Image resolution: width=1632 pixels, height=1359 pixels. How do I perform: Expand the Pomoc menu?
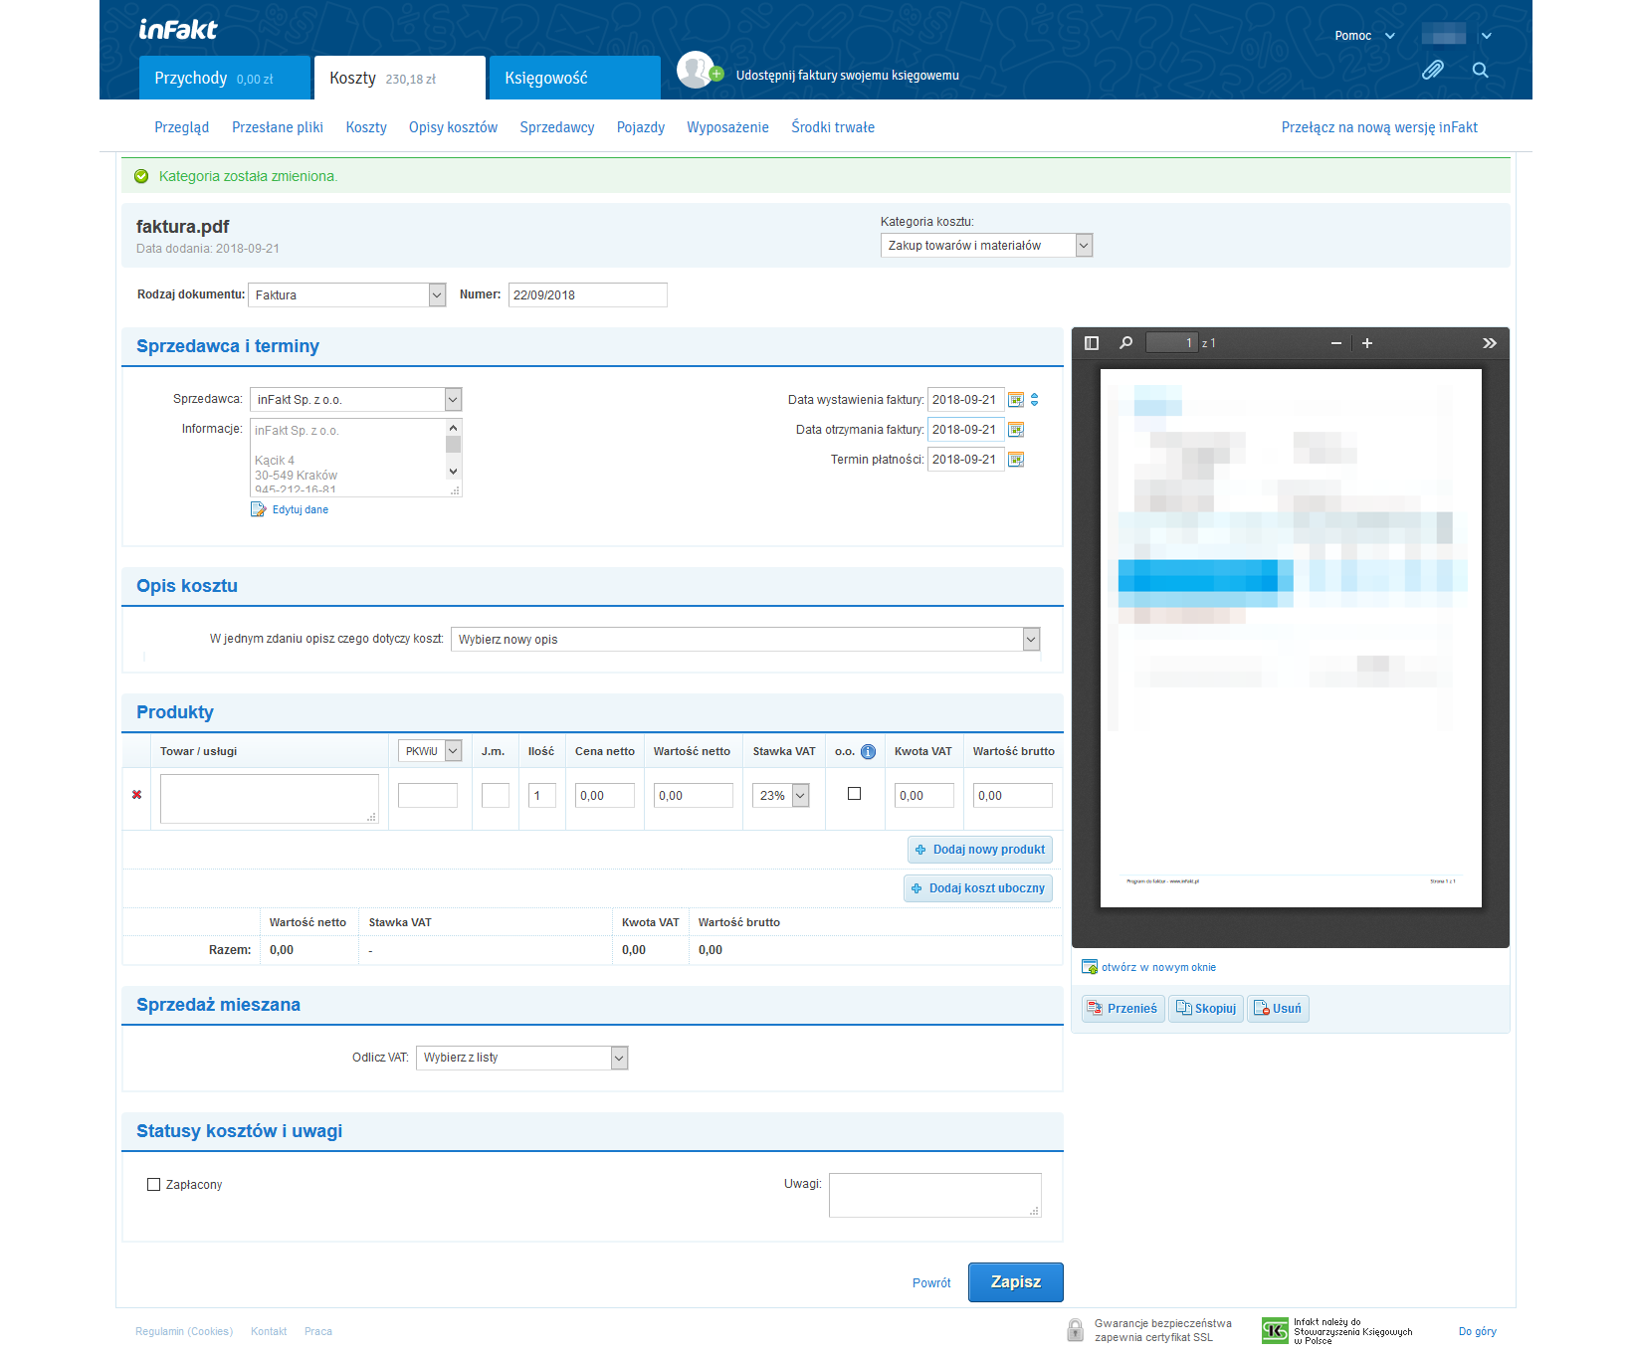point(1364,36)
